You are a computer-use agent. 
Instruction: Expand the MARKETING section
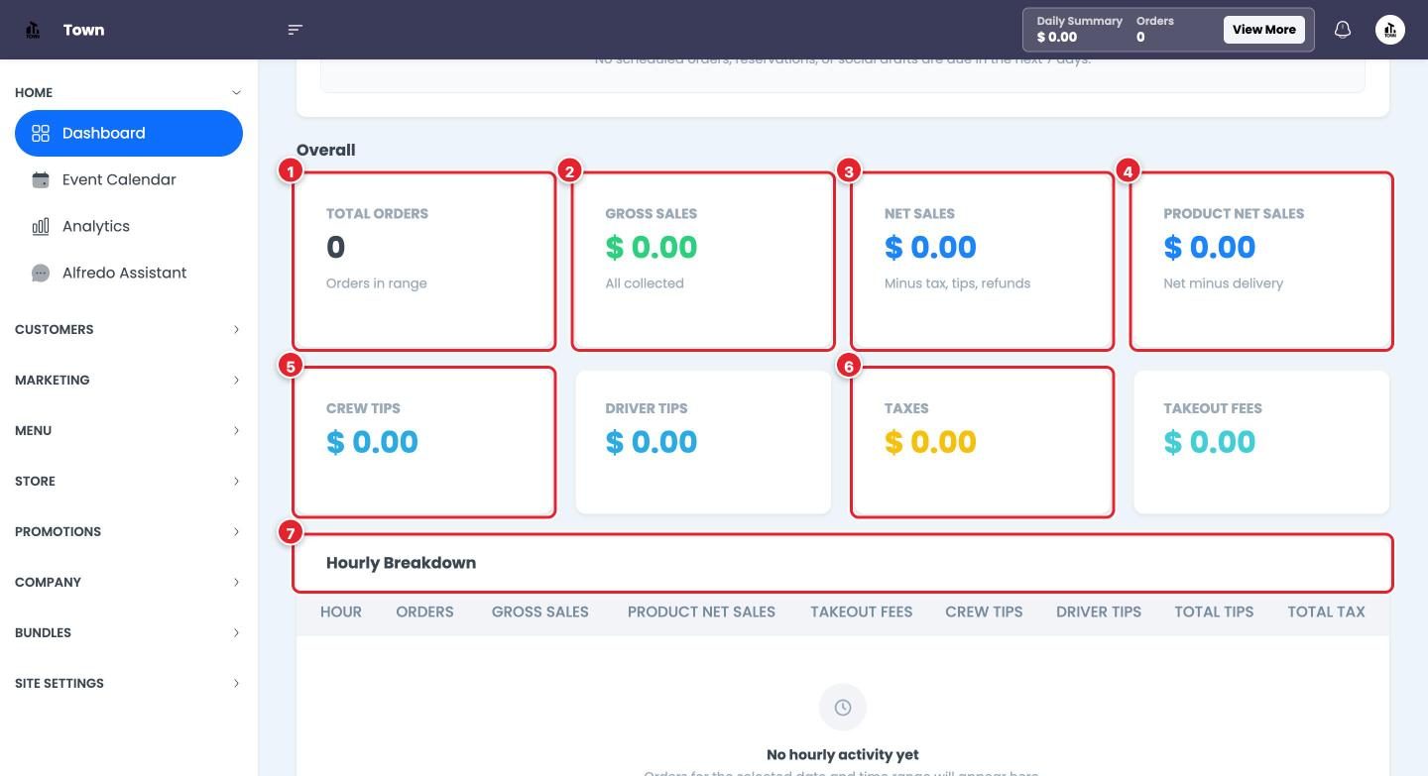pos(129,380)
